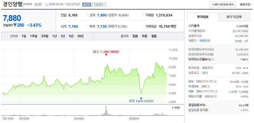Click the 시가총액 value 3,246억원
254x123 pixels.
tap(242, 26)
